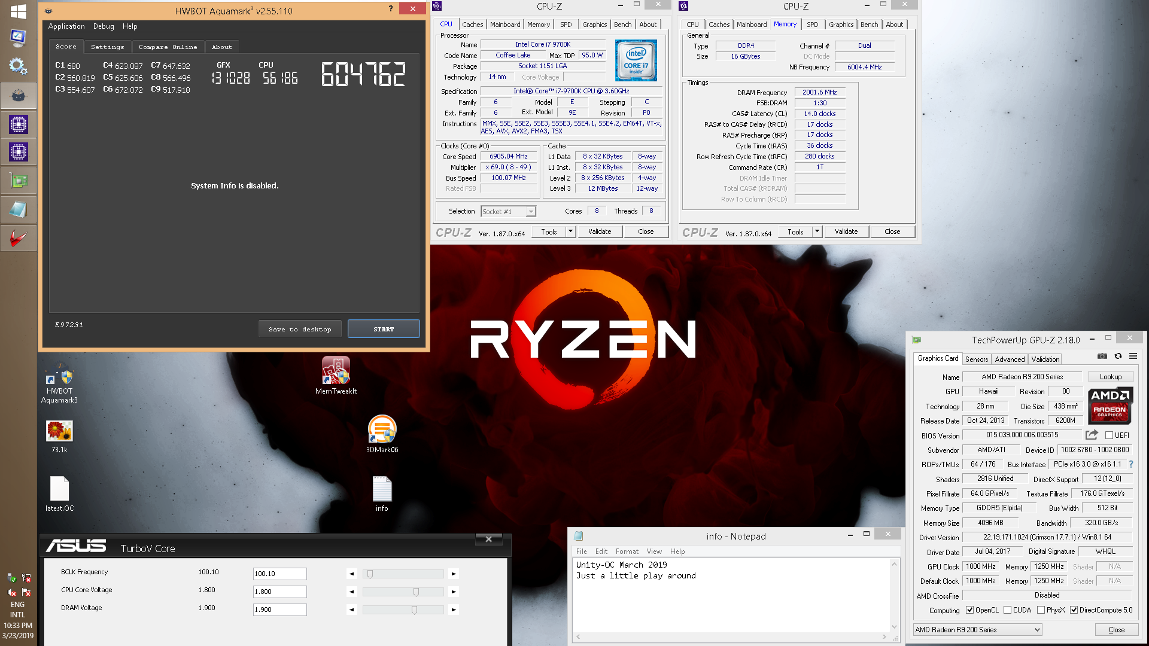Toggle the PhysX checkbox
The image size is (1149, 646).
[x=1041, y=610]
